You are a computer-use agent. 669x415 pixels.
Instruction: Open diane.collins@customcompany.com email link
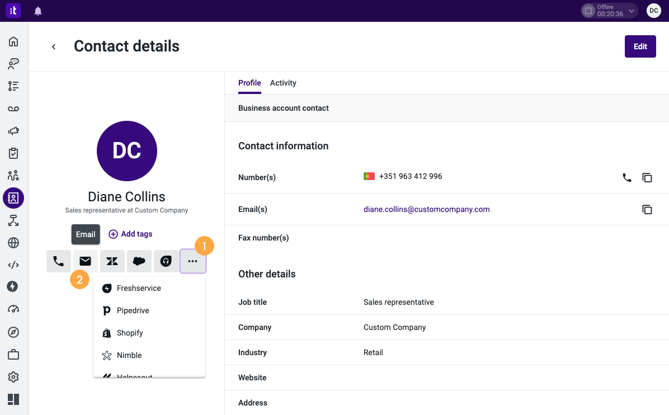pos(427,209)
